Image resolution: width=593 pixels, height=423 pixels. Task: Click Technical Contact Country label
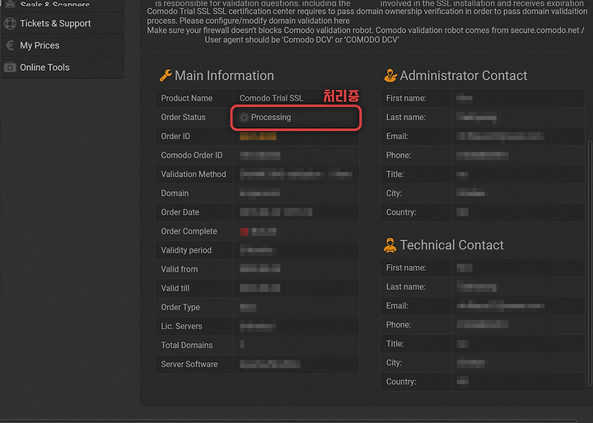click(401, 382)
